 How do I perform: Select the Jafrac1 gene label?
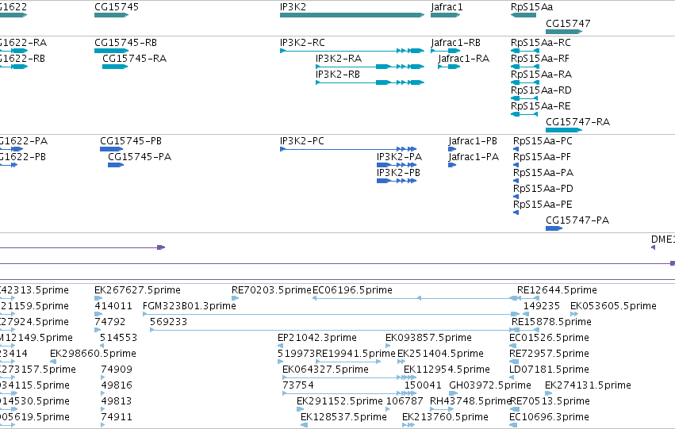[x=447, y=7]
